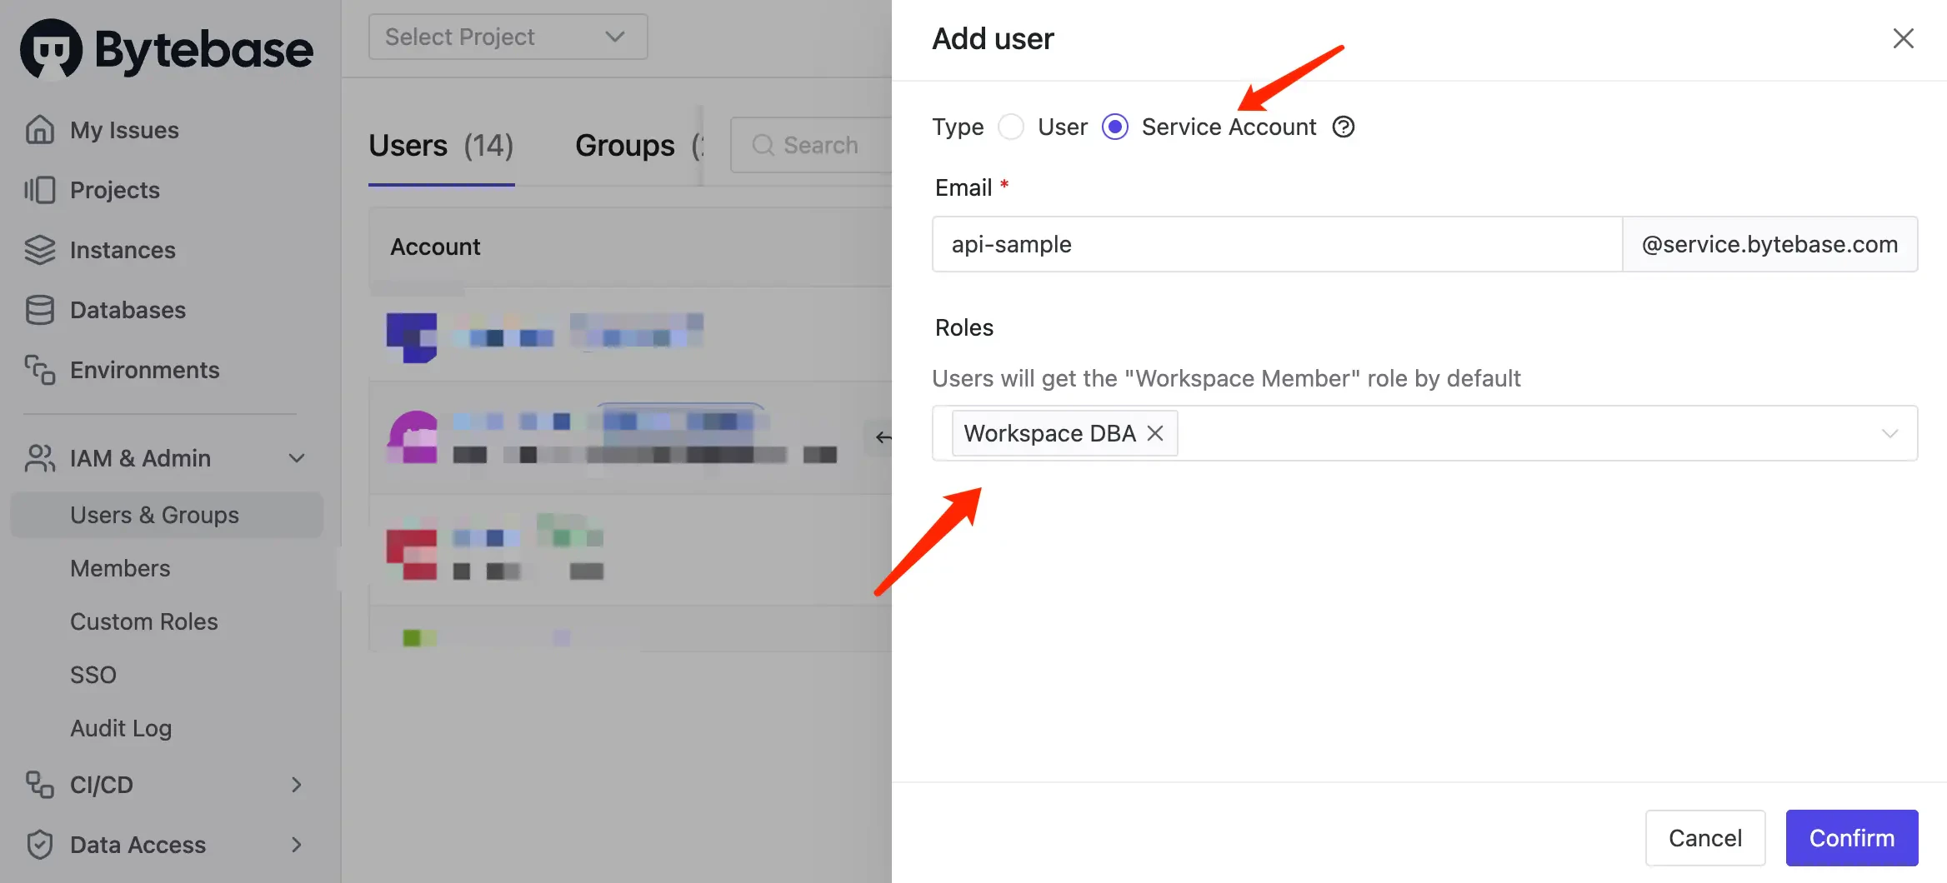Open Users & Groups page
This screenshot has height=883, width=1947.
pos(167,515)
